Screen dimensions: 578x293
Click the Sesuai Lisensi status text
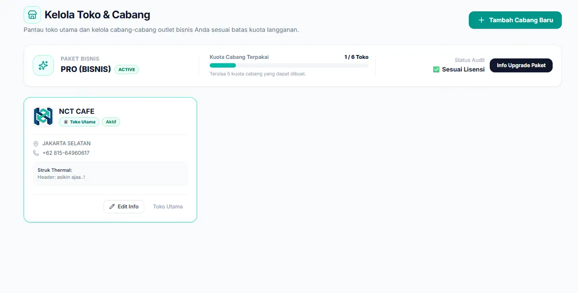pos(463,69)
